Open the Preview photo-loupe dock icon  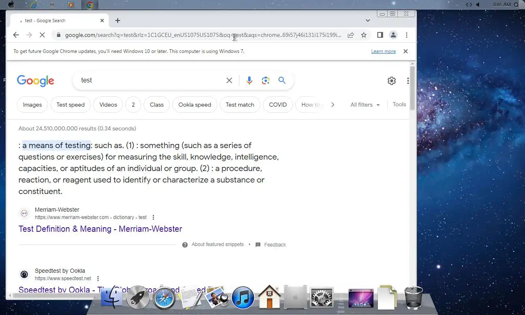(x=217, y=297)
